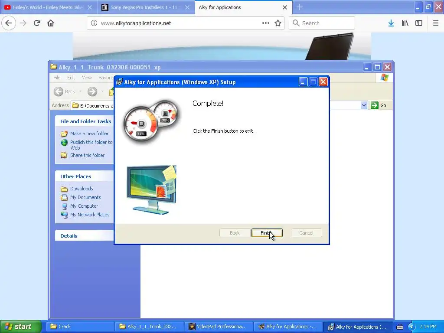The height and width of the screenshot is (333, 444).
Task: Click Firefox back arrow button
Action: click(9, 23)
